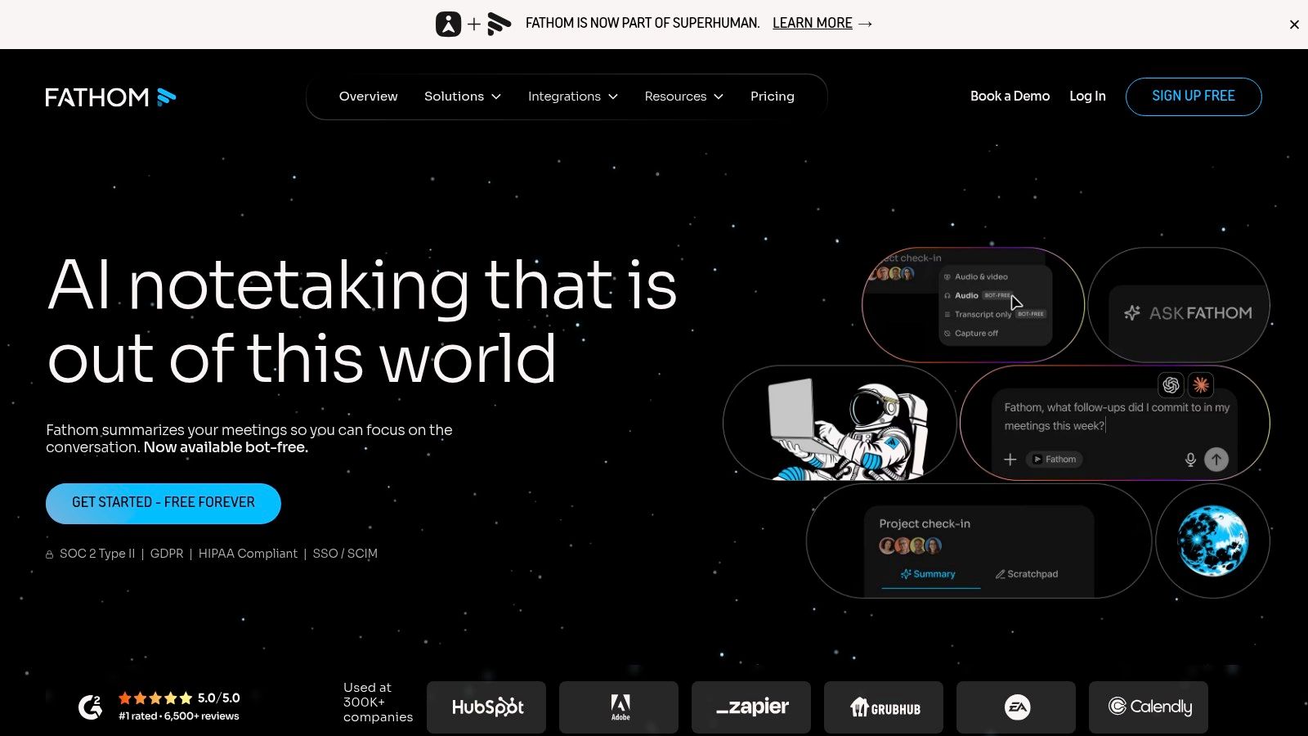Select the Audio & video capture option
The image size is (1308, 736).
976,277
